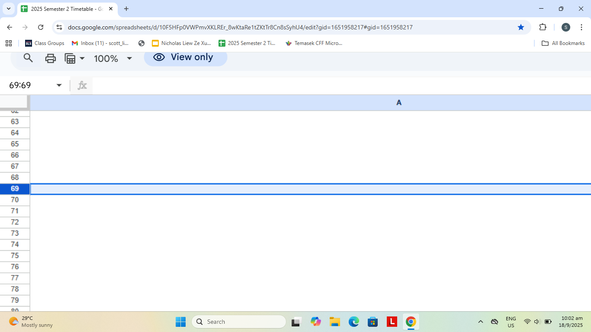Open File Explorer from the taskbar
Image resolution: width=591 pixels, height=332 pixels.
coord(334,322)
